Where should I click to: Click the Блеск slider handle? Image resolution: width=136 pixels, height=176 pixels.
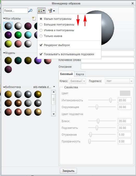[98, 121]
